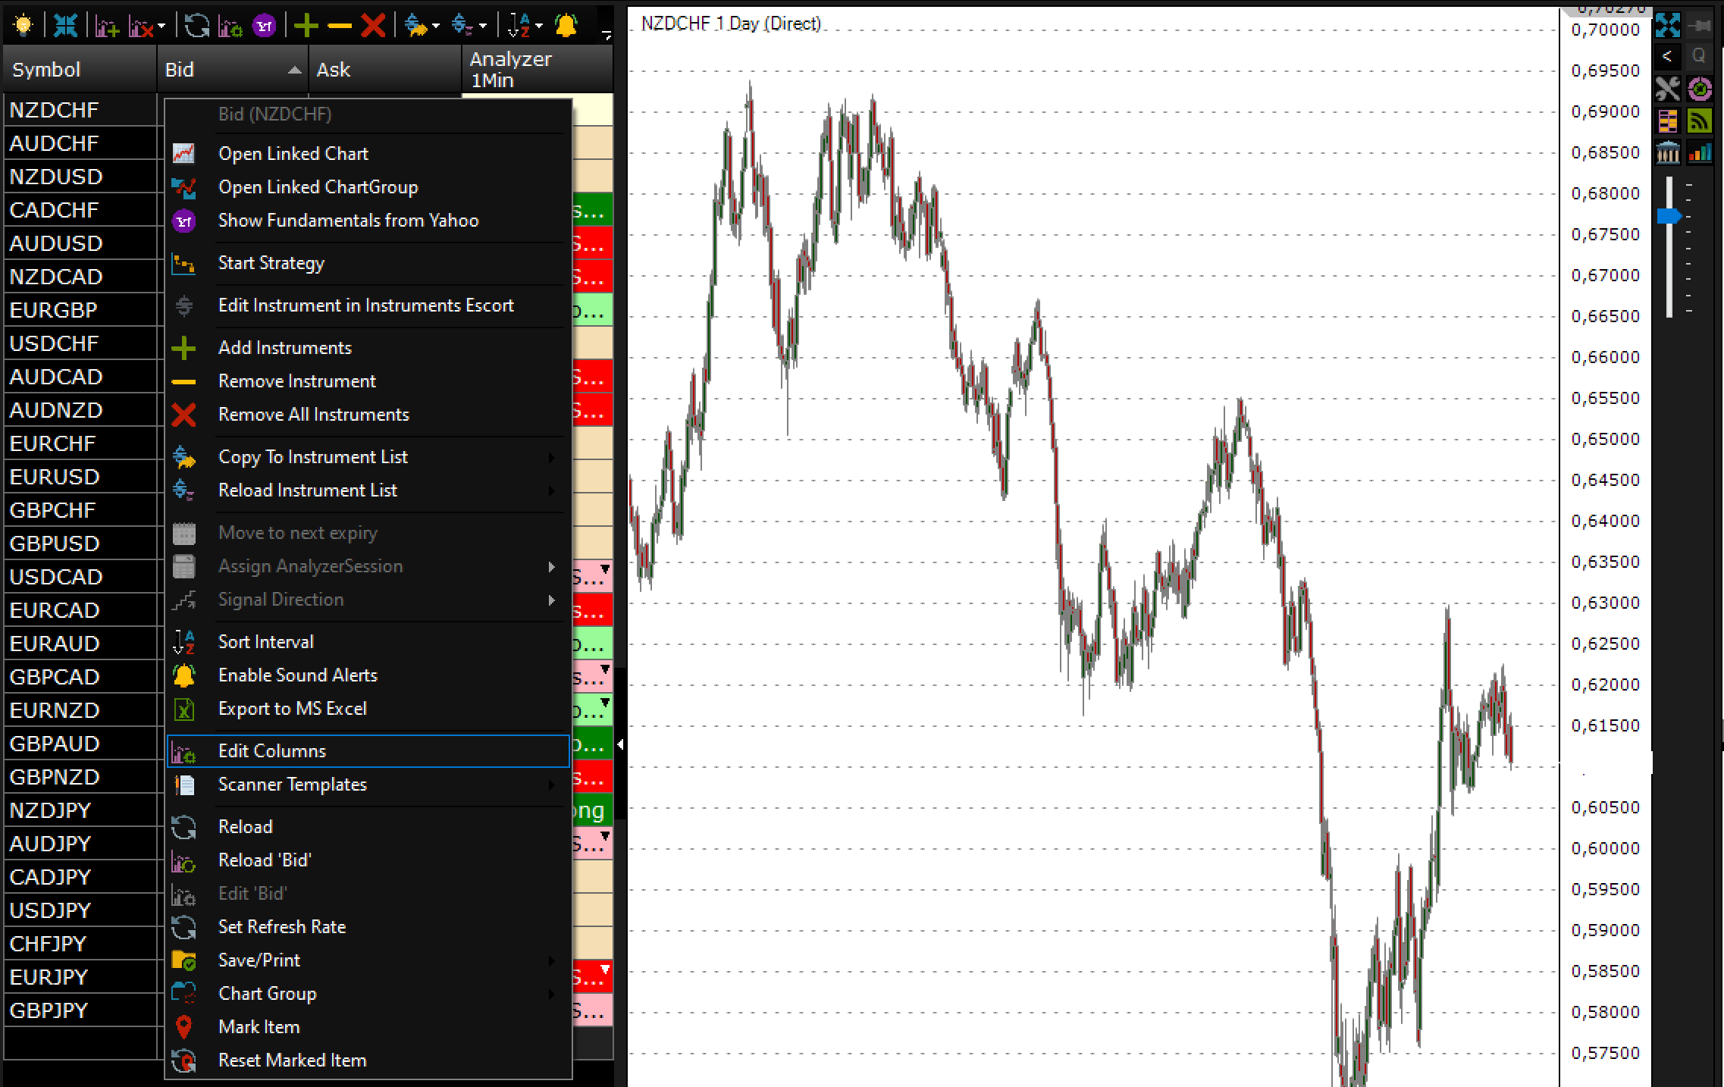Toggle the sound alerts bell in toolbar

[566, 26]
